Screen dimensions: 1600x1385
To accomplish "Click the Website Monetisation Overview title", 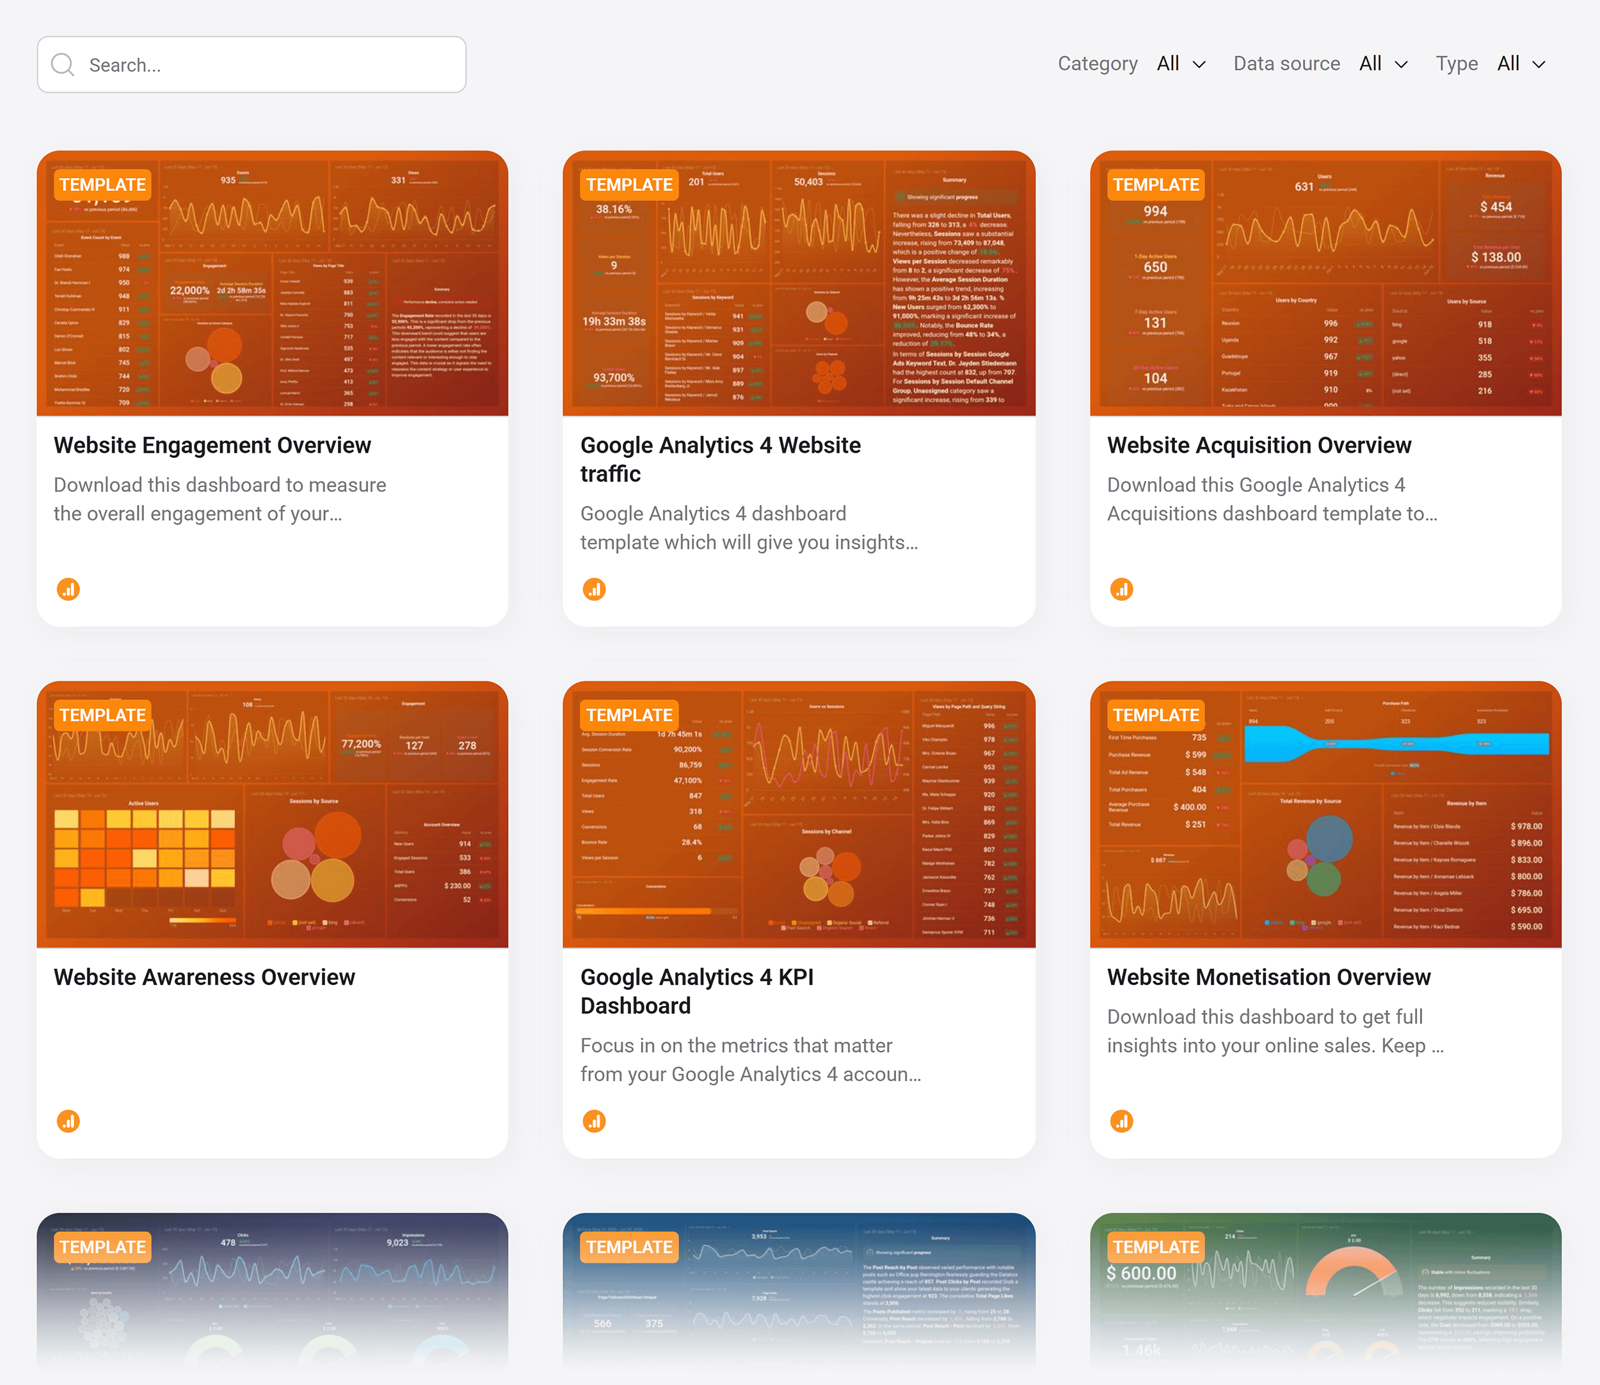I will pyautogui.click(x=1268, y=977).
